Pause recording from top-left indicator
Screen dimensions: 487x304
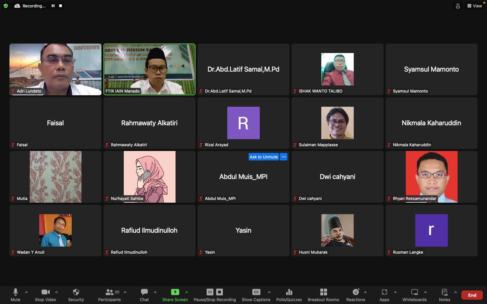point(53,6)
